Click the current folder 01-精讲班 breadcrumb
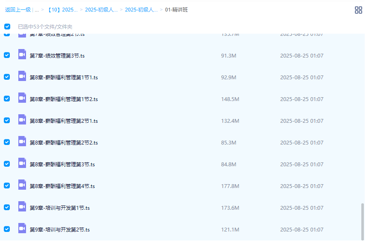Viewport: 366px width, 243px height. (x=176, y=10)
